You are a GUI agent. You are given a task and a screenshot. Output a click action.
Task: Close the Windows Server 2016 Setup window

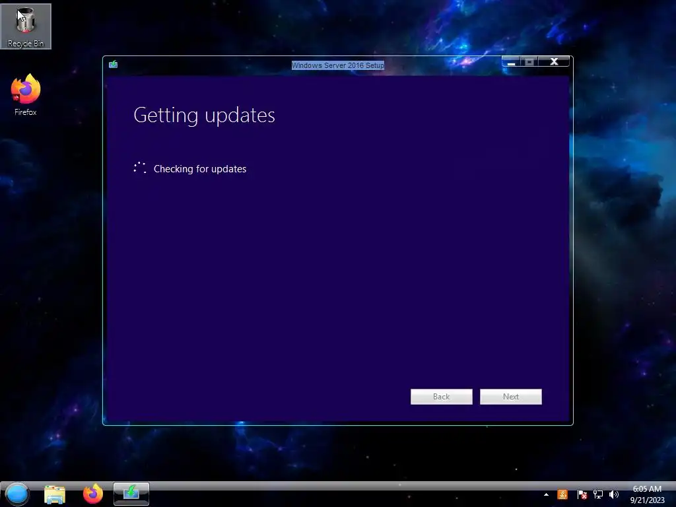[x=554, y=61]
